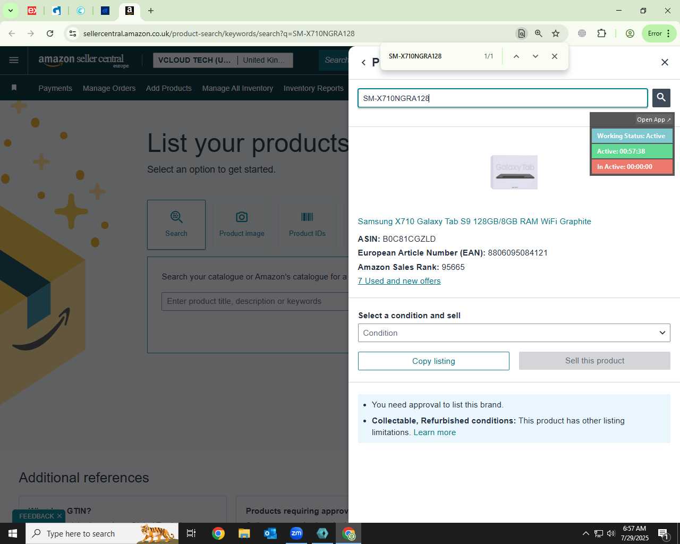Open the Seller Central hamburger menu
The height and width of the screenshot is (544, 680).
[x=14, y=60]
